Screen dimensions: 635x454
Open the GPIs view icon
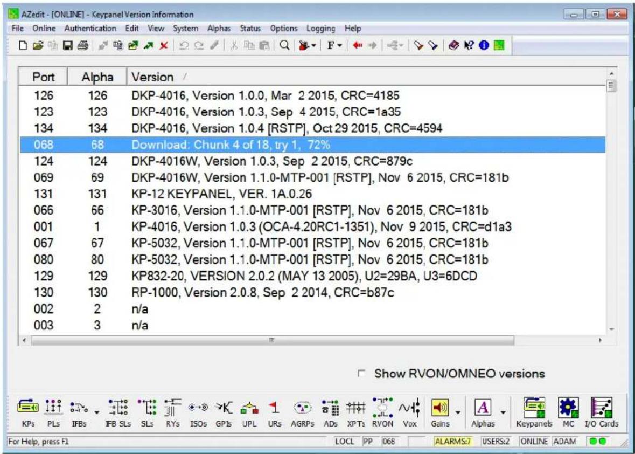coord(224,412)
